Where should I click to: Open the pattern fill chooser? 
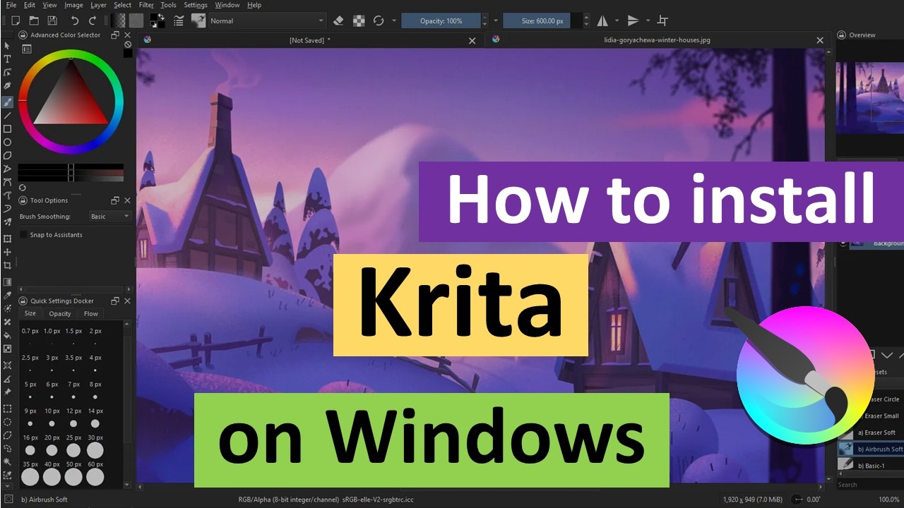click(x=136, y=20)
